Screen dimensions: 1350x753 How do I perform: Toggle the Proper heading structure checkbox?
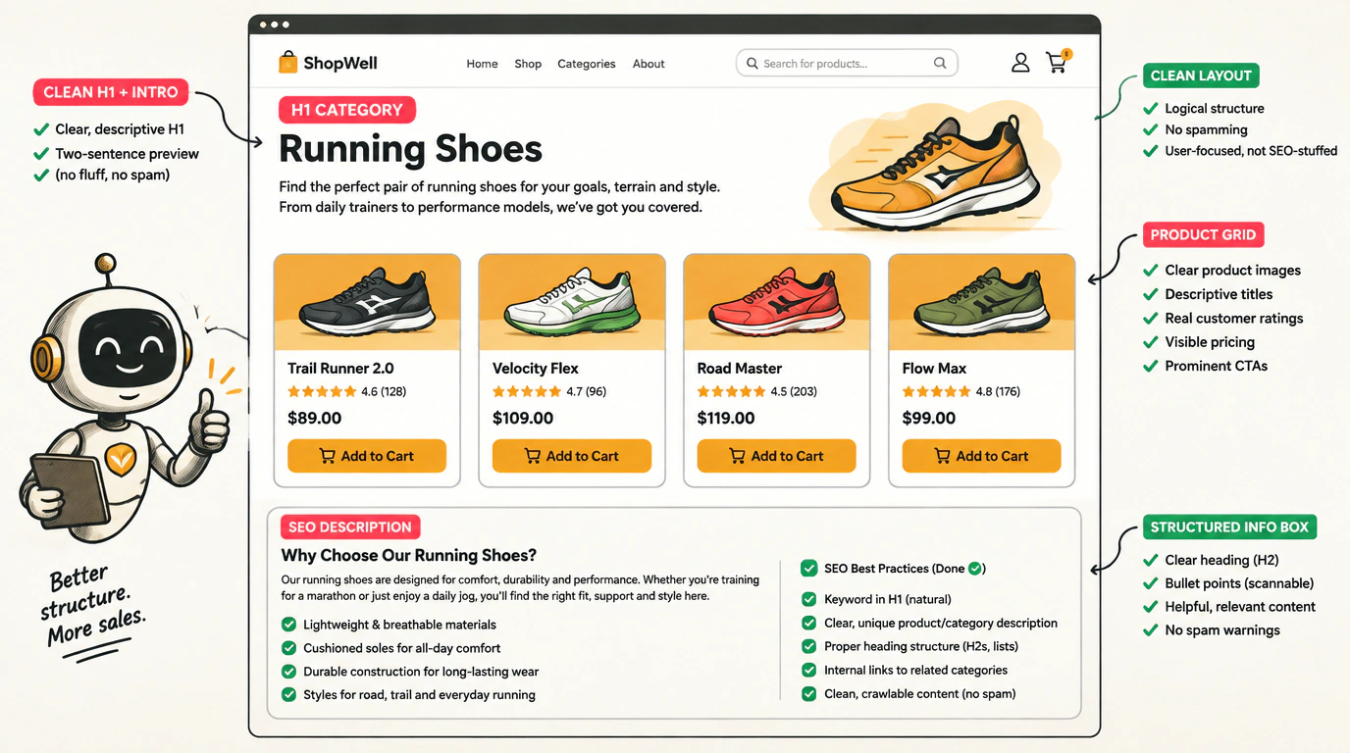[x=809, y=646]
